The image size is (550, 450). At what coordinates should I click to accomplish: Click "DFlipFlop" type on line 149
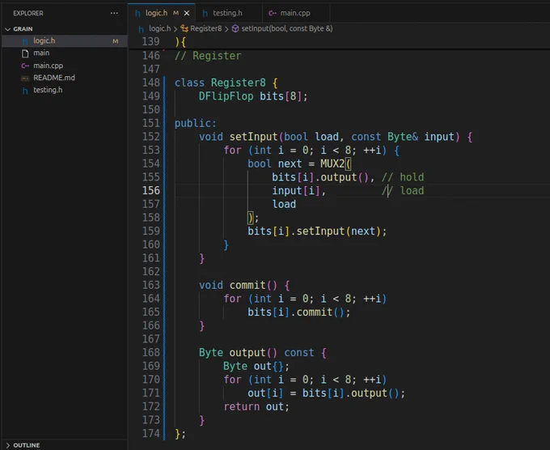coord(226,96)
